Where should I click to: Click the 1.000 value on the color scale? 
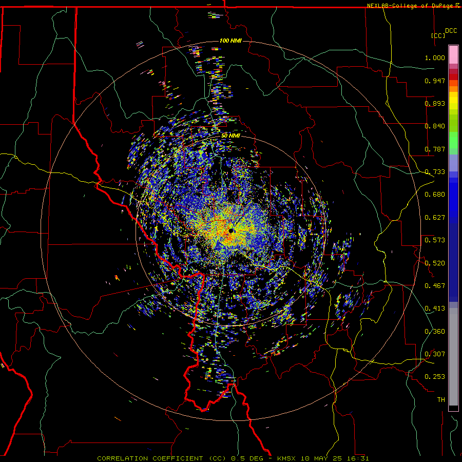[435, 57]
